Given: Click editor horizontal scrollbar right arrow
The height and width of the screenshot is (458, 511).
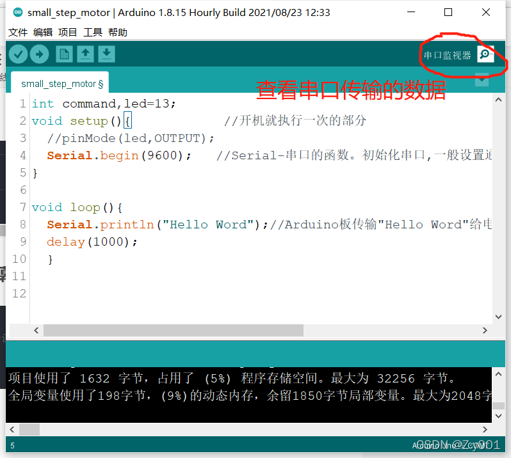Looking at the screenshot, I should [x=485, y=331].
